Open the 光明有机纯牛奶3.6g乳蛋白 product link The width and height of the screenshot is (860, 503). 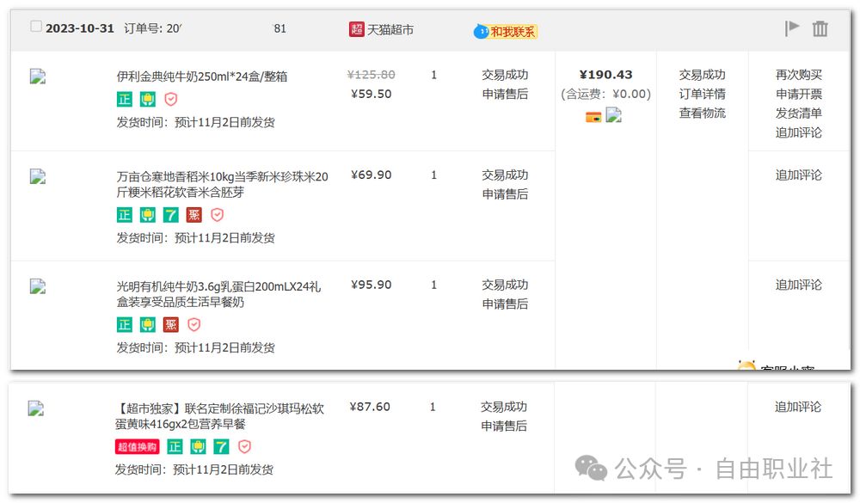coord(218,294)
